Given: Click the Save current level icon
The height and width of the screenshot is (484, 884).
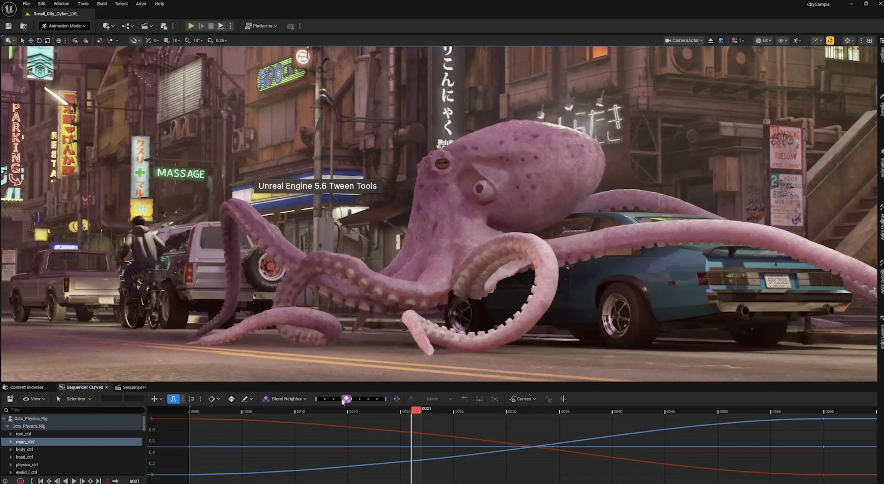Looking at the screenshot, I should pyautogui.click(x=9, y=26).
